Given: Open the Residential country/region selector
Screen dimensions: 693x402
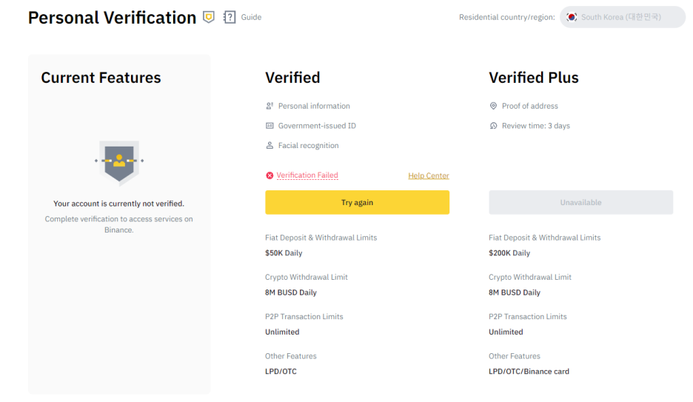Looking at the screenshot, I should click(x=622, y=17).
